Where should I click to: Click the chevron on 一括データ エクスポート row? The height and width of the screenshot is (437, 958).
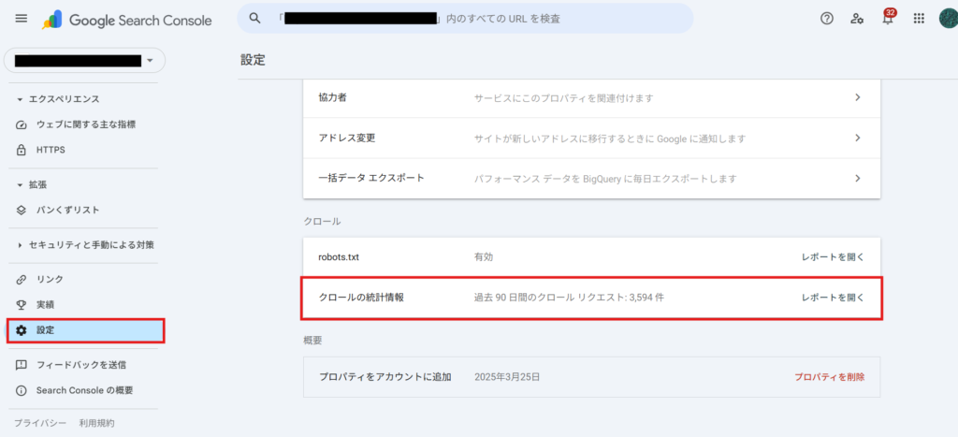[858, 179]
